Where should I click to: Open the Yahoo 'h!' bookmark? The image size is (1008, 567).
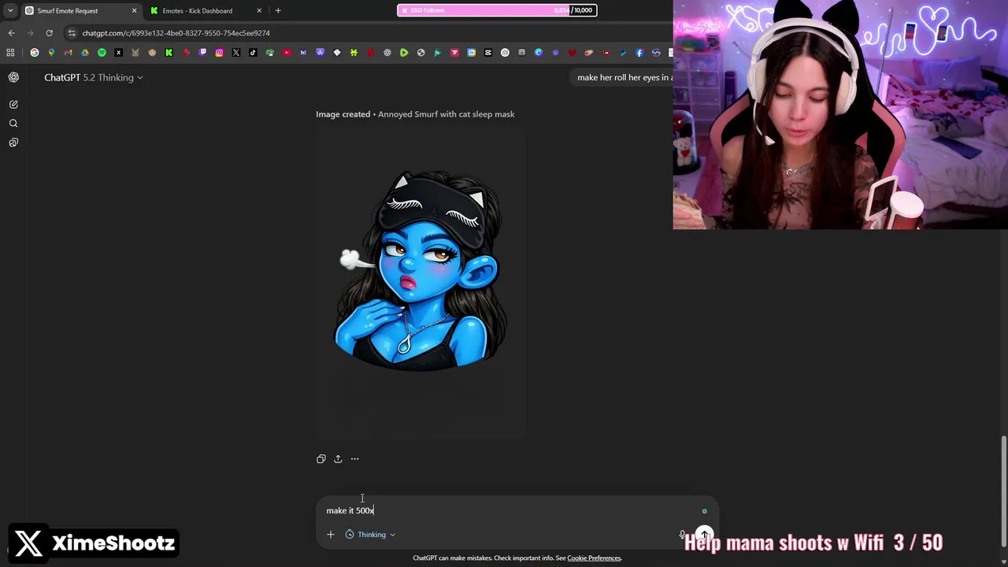(303, 53)
